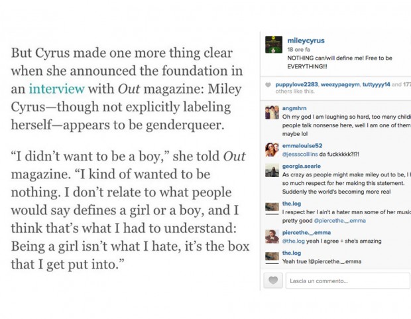The height and width of the screenshot is (319, 411).
Task: Click the georgia.searle commenter username
Action: click(x=302, y=166)
